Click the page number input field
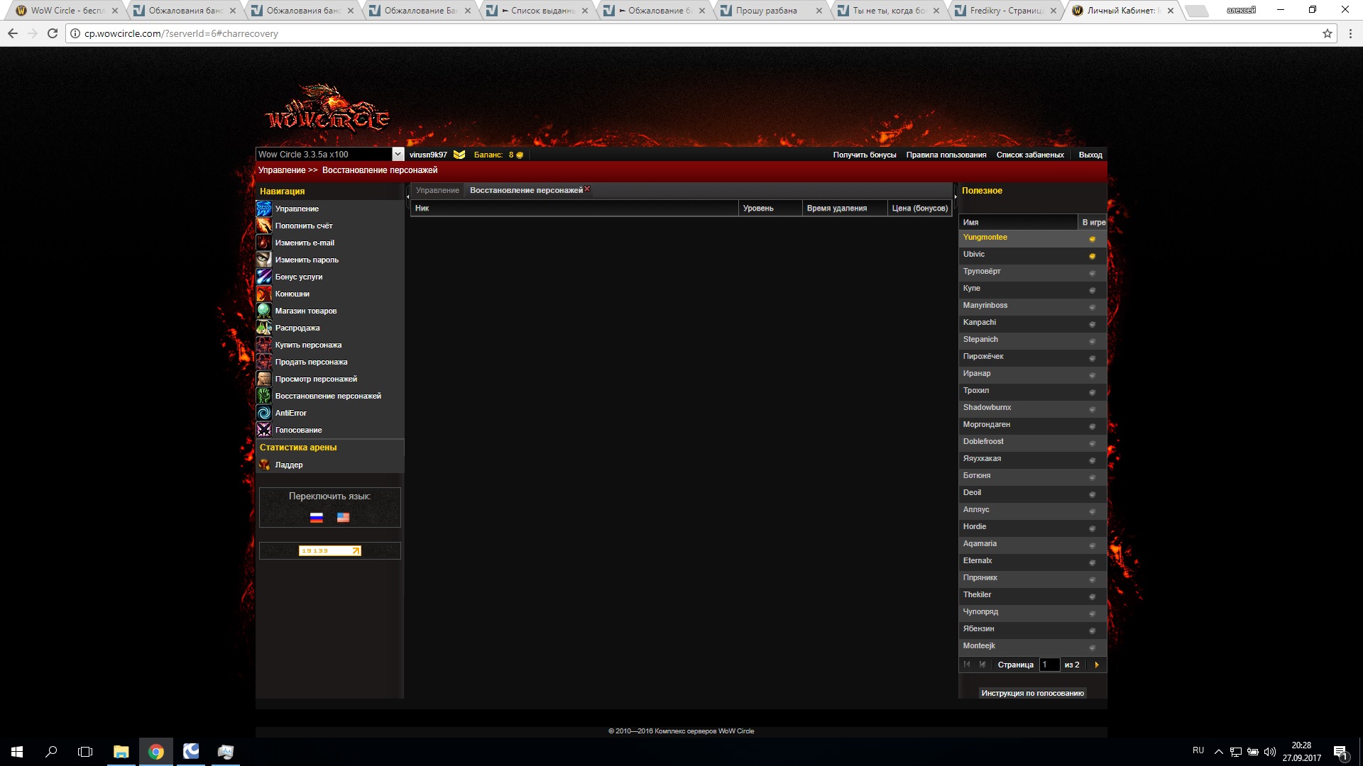 click(1049, 665)
